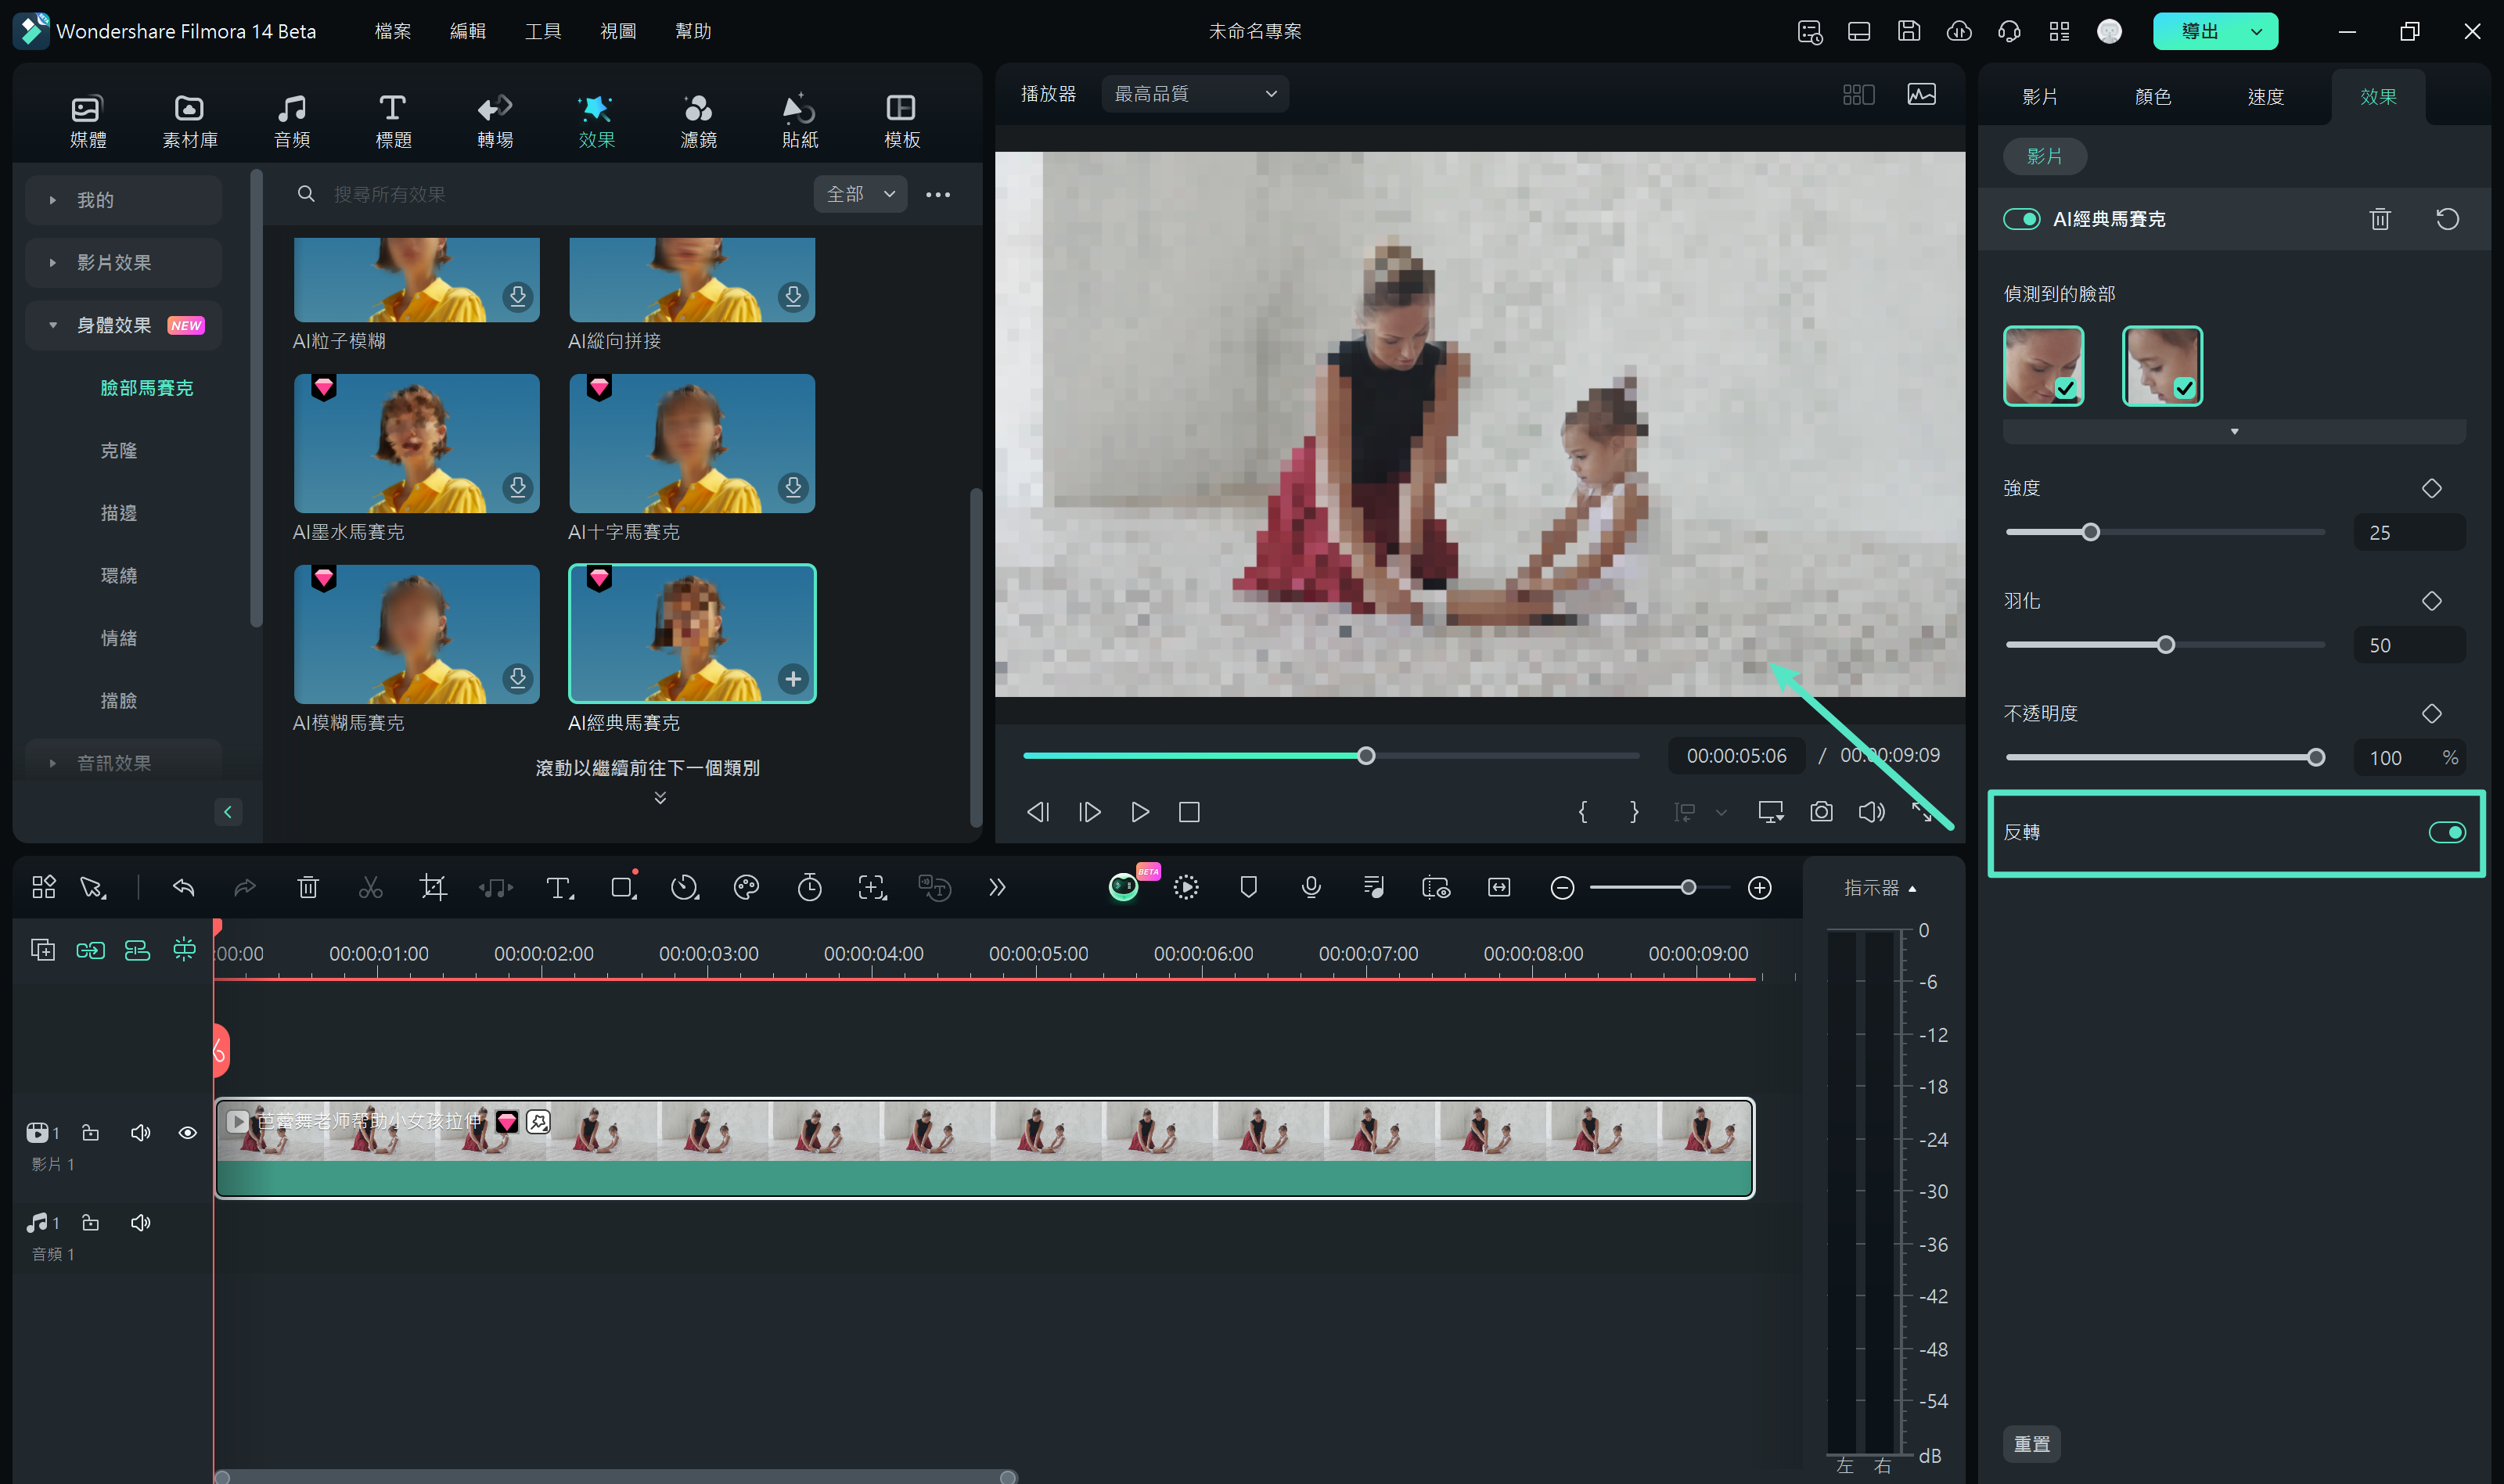
Task: Click the play button in the player
Action: click(1139, 812)
